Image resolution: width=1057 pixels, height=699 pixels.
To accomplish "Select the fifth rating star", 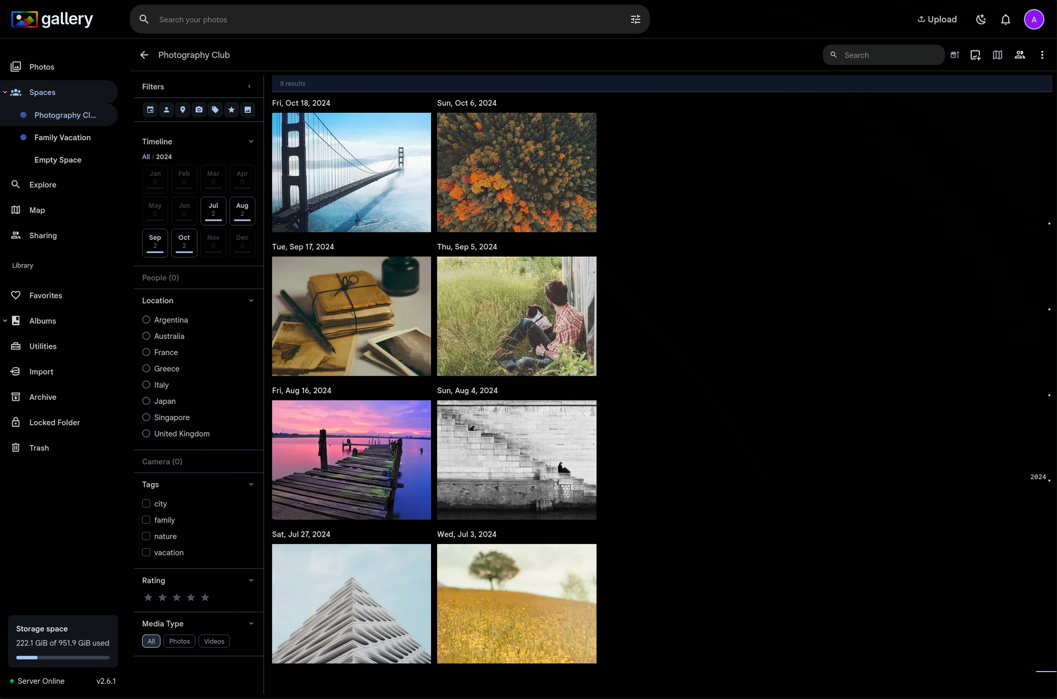I will [x=205, y=597].
